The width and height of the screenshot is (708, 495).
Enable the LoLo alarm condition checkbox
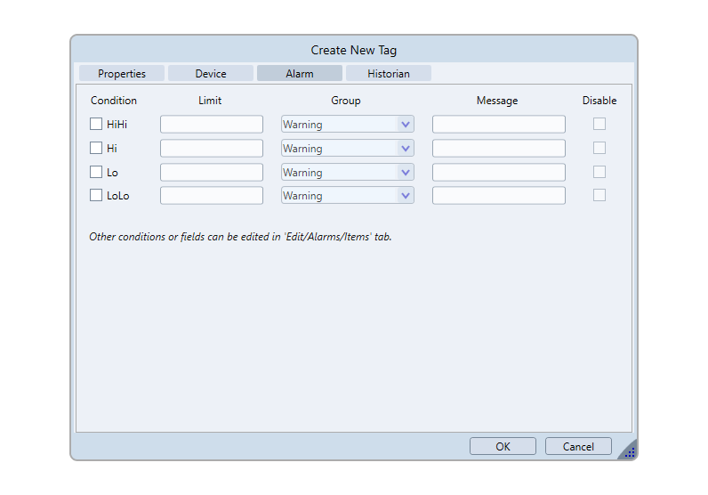pos(96,196)
